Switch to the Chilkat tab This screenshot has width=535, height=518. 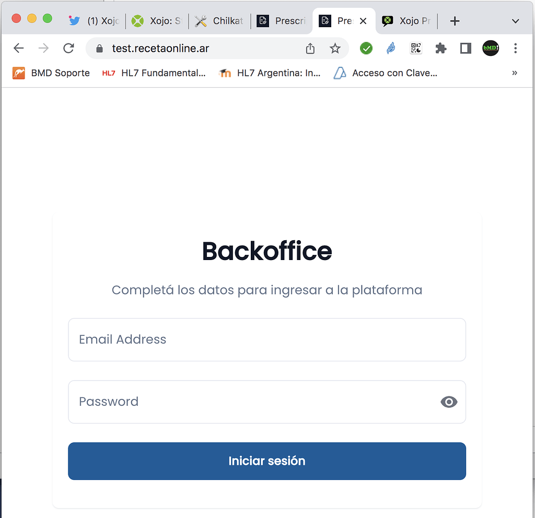tap(219, 21)
